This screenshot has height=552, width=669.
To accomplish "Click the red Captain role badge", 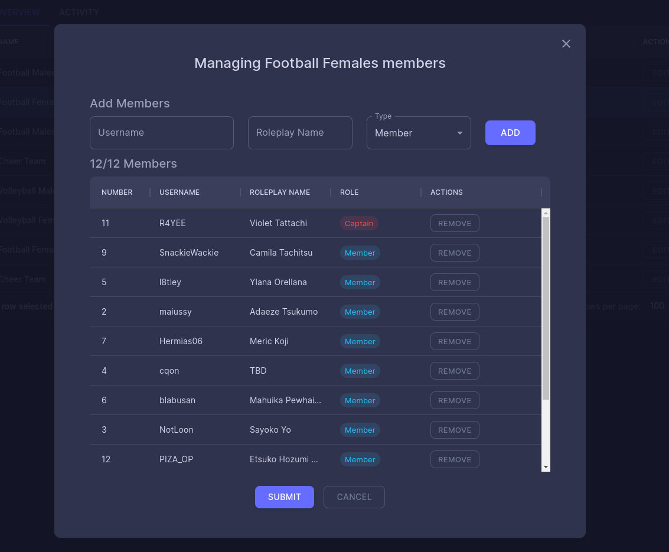I will (x=358, y=223).
